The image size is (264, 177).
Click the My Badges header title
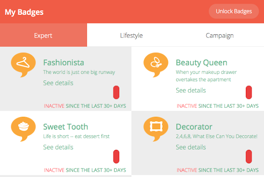click(24, 12)
